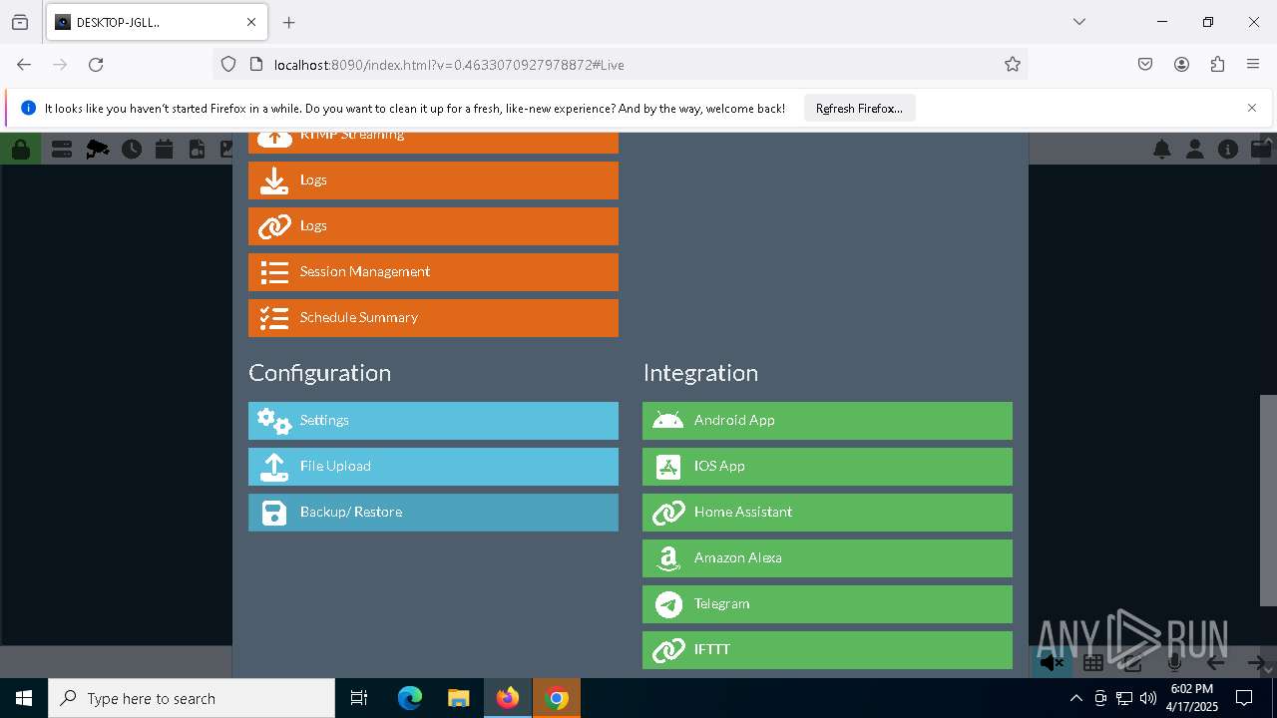
Task: Open File Upload option
Action: [433, 467]
